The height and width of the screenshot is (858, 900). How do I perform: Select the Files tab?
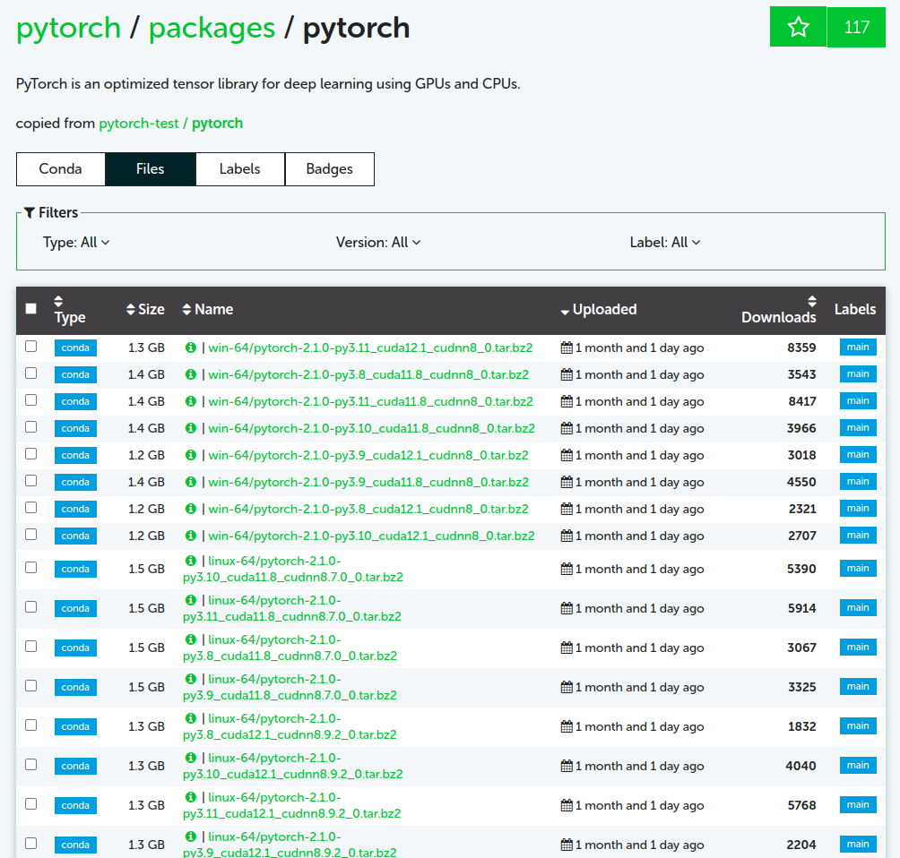point(151,169)
